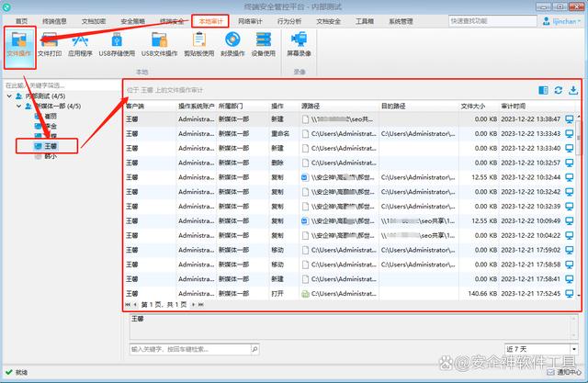Select the 内部测试 (4/5) tree node
The height and width of the screenshot is (383, 588).
[x=45, y=96]
